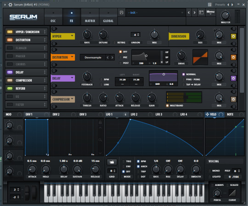The height and width of the screenshot is (206, 248).
Task: Open the DISTORTION effect dropdown
Action: (62, 57)
